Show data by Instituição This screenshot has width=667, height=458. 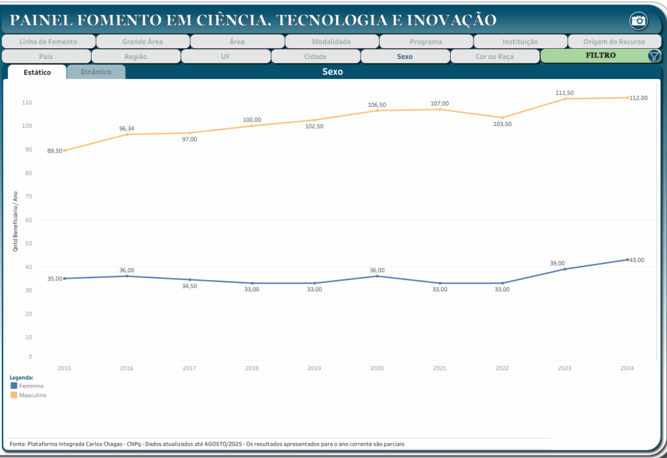pos(520,42)
